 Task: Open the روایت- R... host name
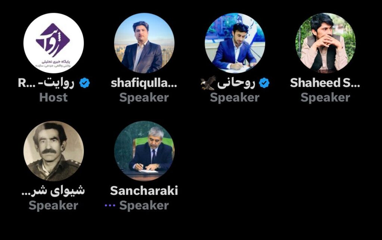[46, 83]
